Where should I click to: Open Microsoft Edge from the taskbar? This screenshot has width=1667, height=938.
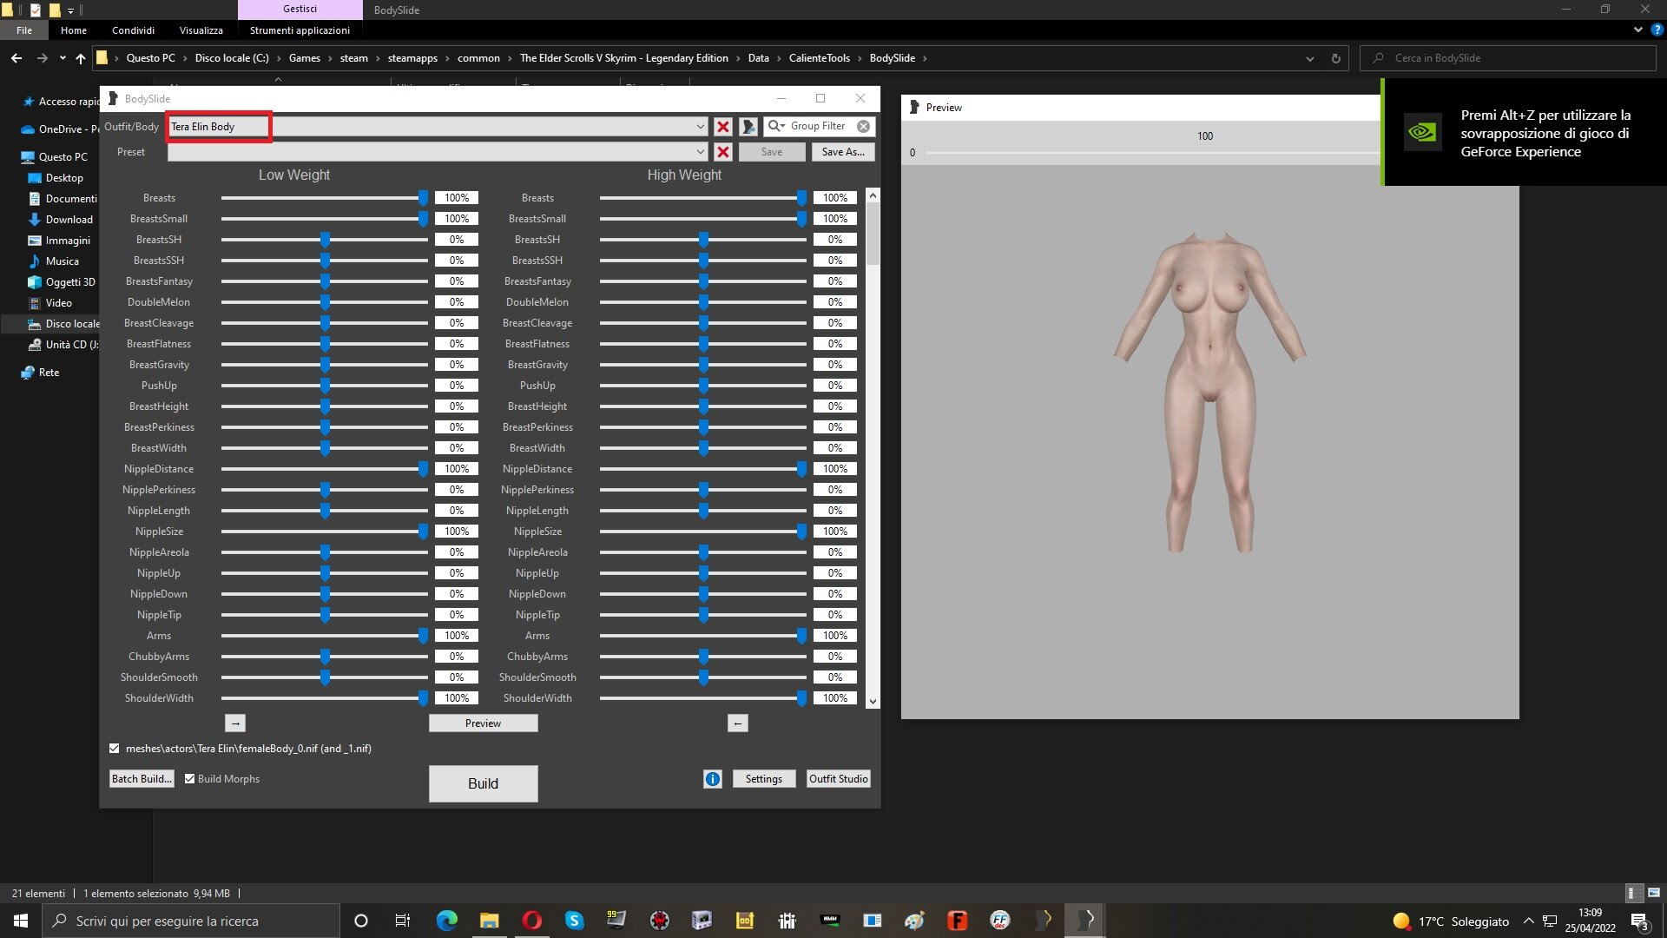click(446, 921)
